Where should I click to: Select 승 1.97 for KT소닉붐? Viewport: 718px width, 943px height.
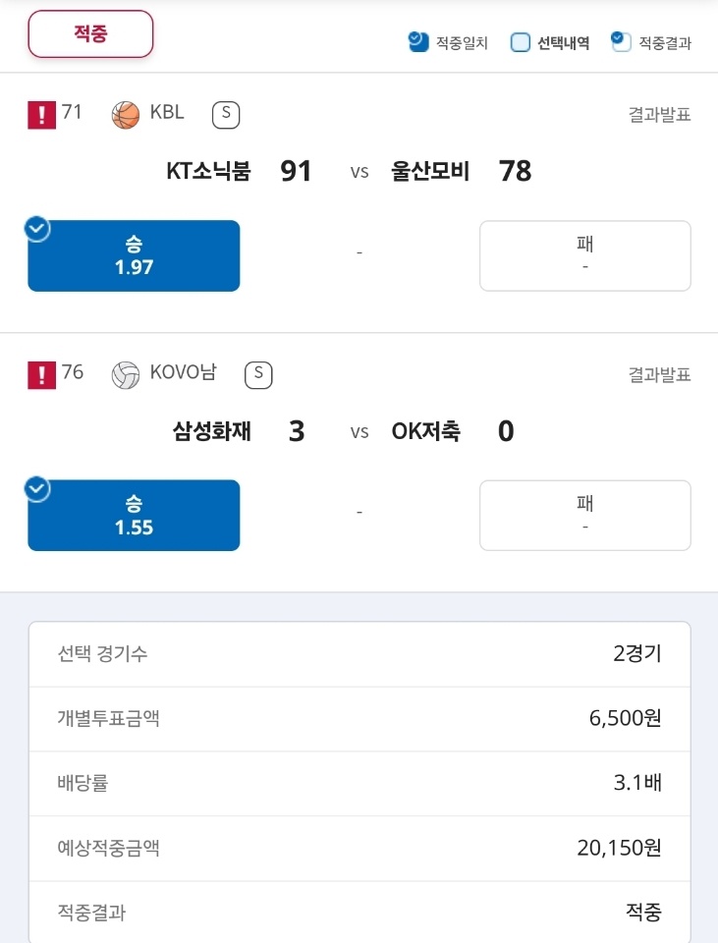pyautogui.click(x=134, y=255)
